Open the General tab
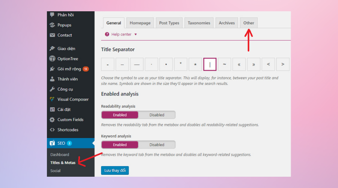The height and width of the screenshot is (188, 338). point(113,23)
